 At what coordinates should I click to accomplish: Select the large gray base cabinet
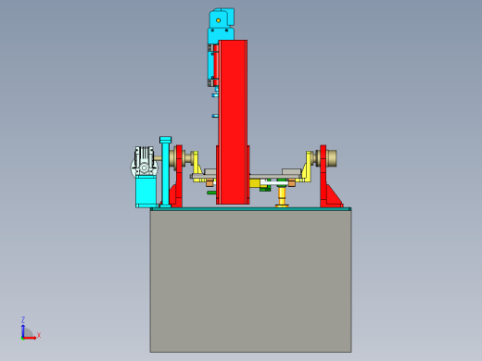coord(250,281)
